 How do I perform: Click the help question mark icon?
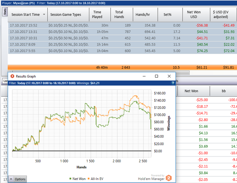tap(173, 83)
